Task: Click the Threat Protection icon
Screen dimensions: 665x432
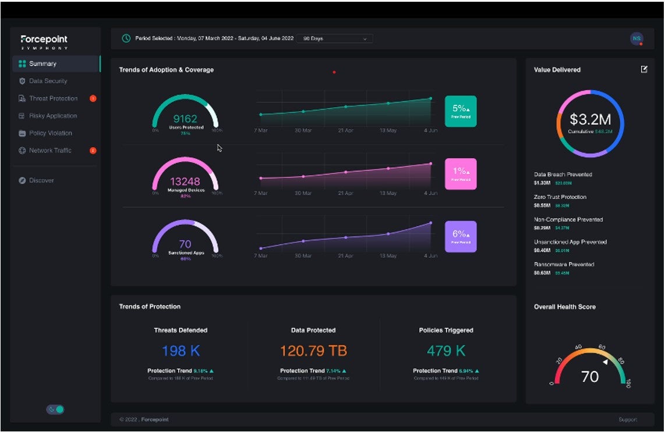Action: click(22, 98)
